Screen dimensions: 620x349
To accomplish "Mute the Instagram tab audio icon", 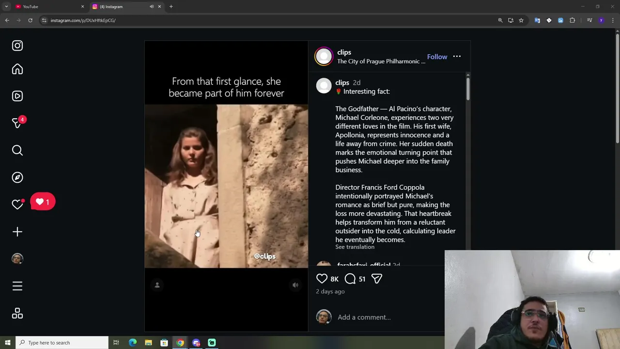I will click(x=152, y=6).
